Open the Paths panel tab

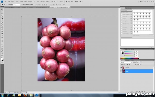pos(133,60)
